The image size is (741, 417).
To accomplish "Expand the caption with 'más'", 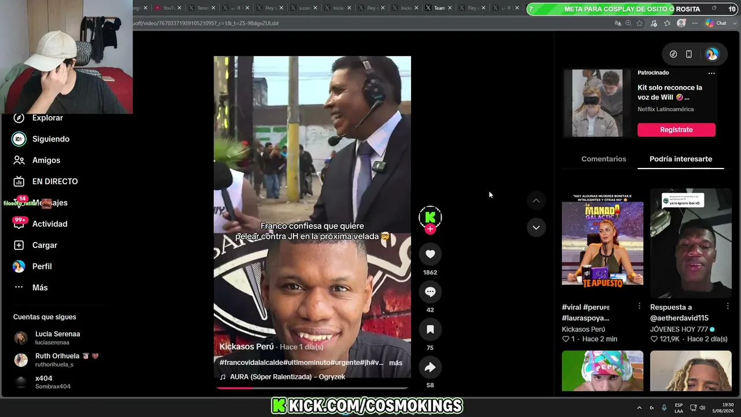I will (x=395, y=363).
